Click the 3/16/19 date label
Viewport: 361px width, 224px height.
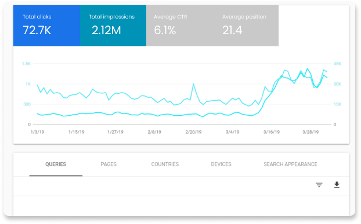272,132
